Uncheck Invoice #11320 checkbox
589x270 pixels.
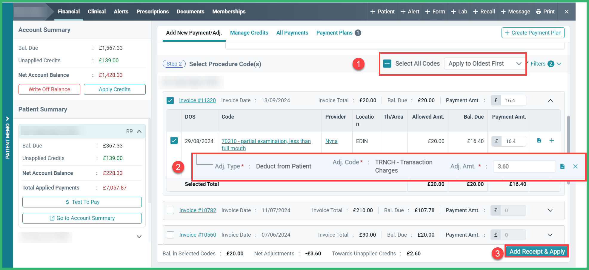(170, 100)
